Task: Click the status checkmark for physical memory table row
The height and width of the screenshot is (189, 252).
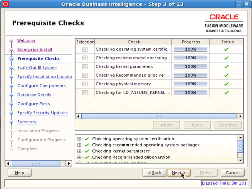Action: click(226, 84)
